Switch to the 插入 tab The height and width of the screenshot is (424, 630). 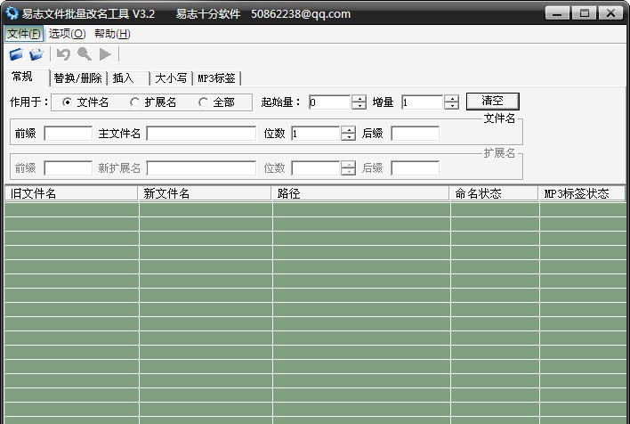tap(128, 78)
